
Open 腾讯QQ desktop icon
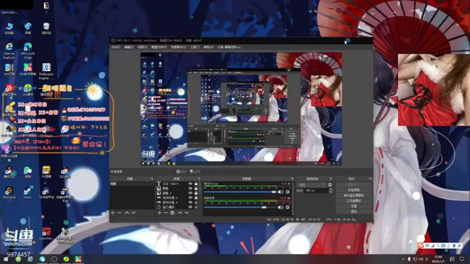pyautogui.click(x=9, y=172)
